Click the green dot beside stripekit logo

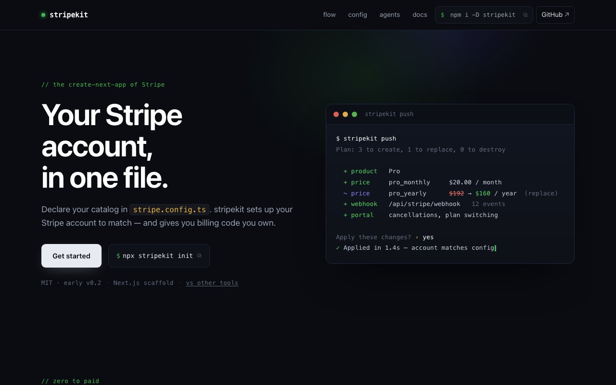tap(43, 15)
